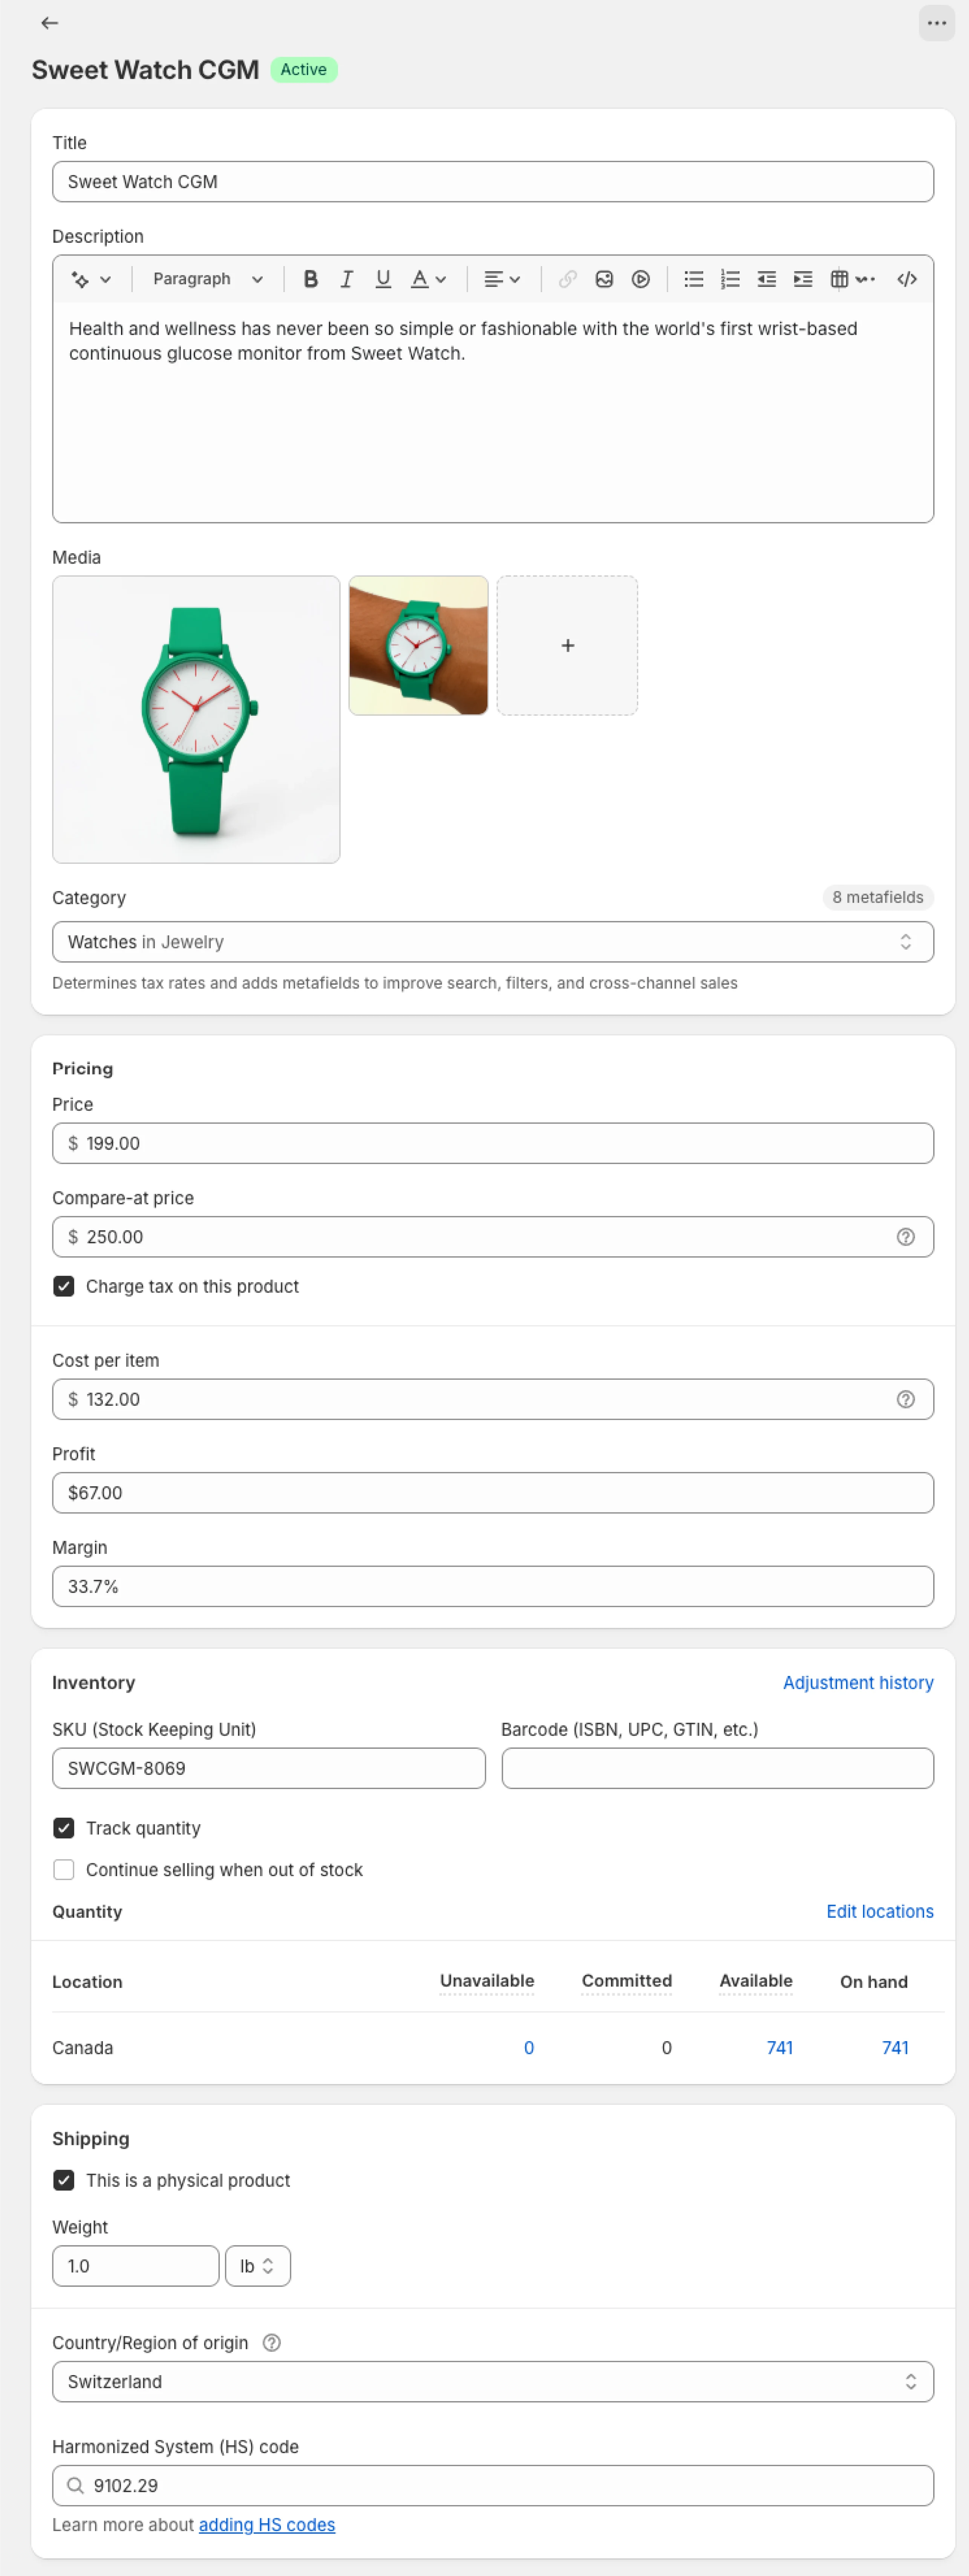Open the Category dropdown Watches in Jewelry
Viewport: 969px width, 2576px height.
click(493, 942)
